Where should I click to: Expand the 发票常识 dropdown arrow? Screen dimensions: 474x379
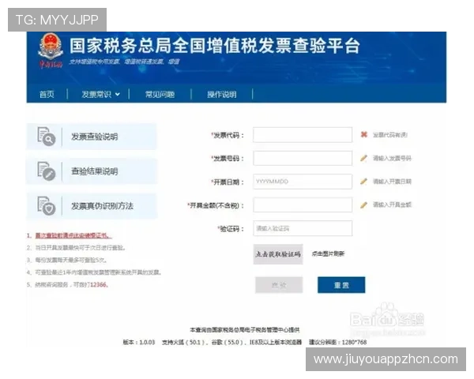(117, 95)
